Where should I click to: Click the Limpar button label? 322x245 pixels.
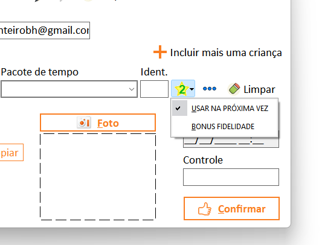point(259,89)
